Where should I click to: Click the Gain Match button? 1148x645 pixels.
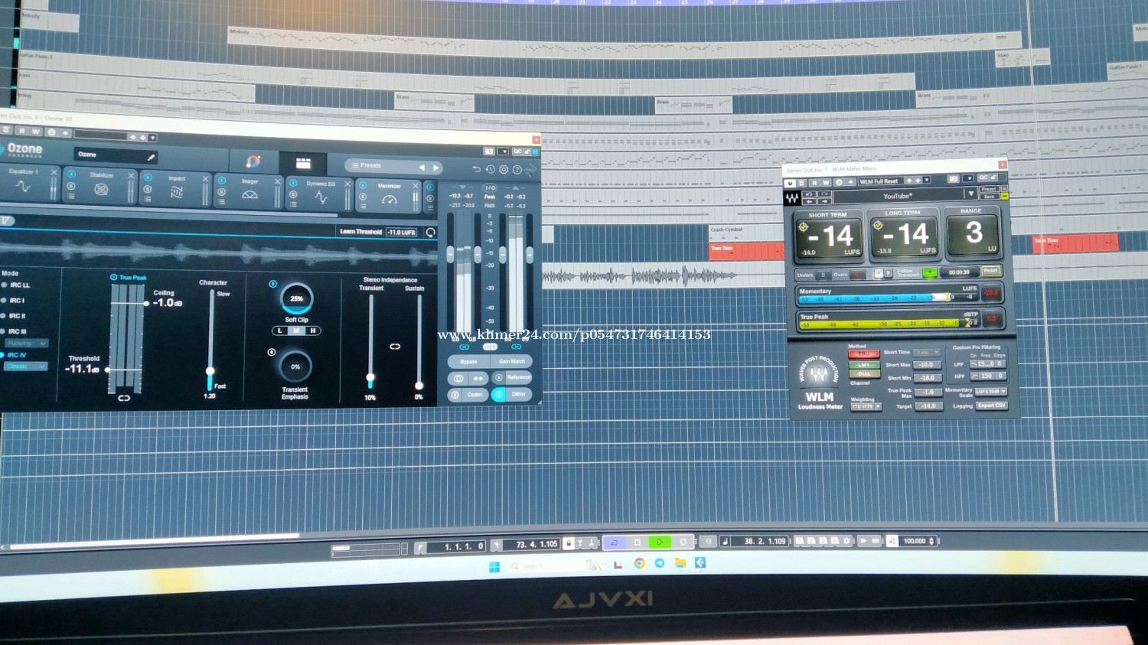pos(511,361)
